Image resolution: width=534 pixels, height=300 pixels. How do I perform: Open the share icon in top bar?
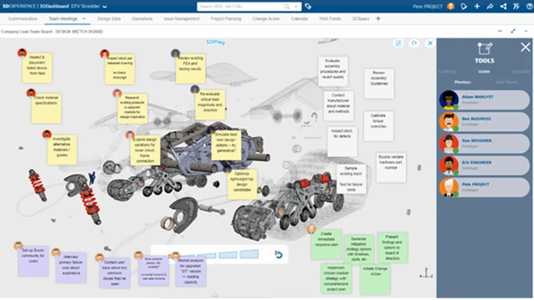coord(489,6)
